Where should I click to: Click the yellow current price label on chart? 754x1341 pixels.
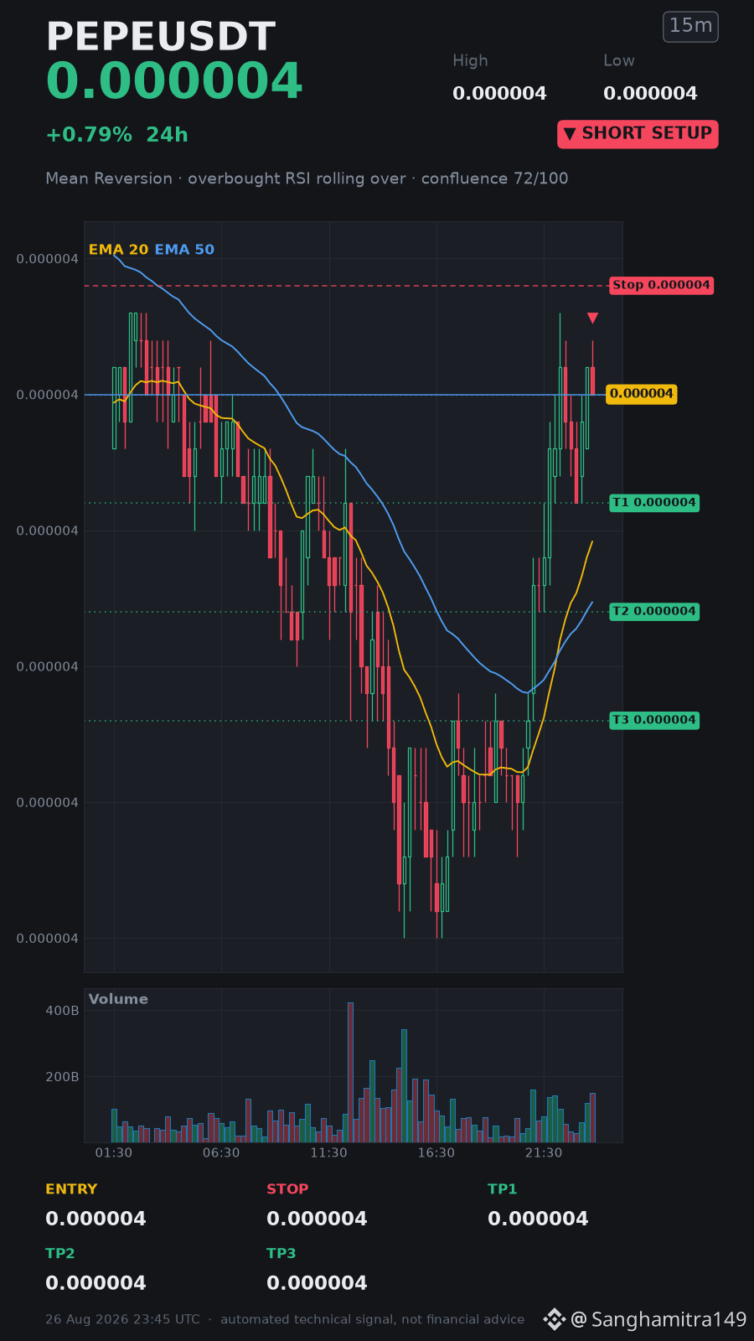coord(641,394)
